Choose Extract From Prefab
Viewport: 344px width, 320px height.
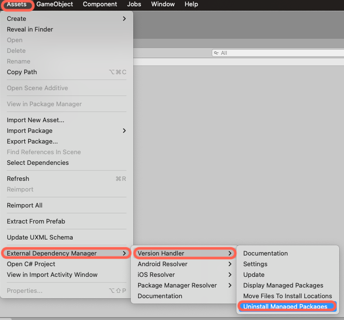tap(66, 221)
